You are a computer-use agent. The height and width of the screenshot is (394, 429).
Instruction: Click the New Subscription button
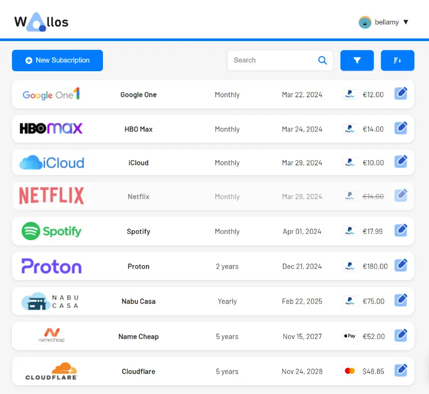coord(57,60)
